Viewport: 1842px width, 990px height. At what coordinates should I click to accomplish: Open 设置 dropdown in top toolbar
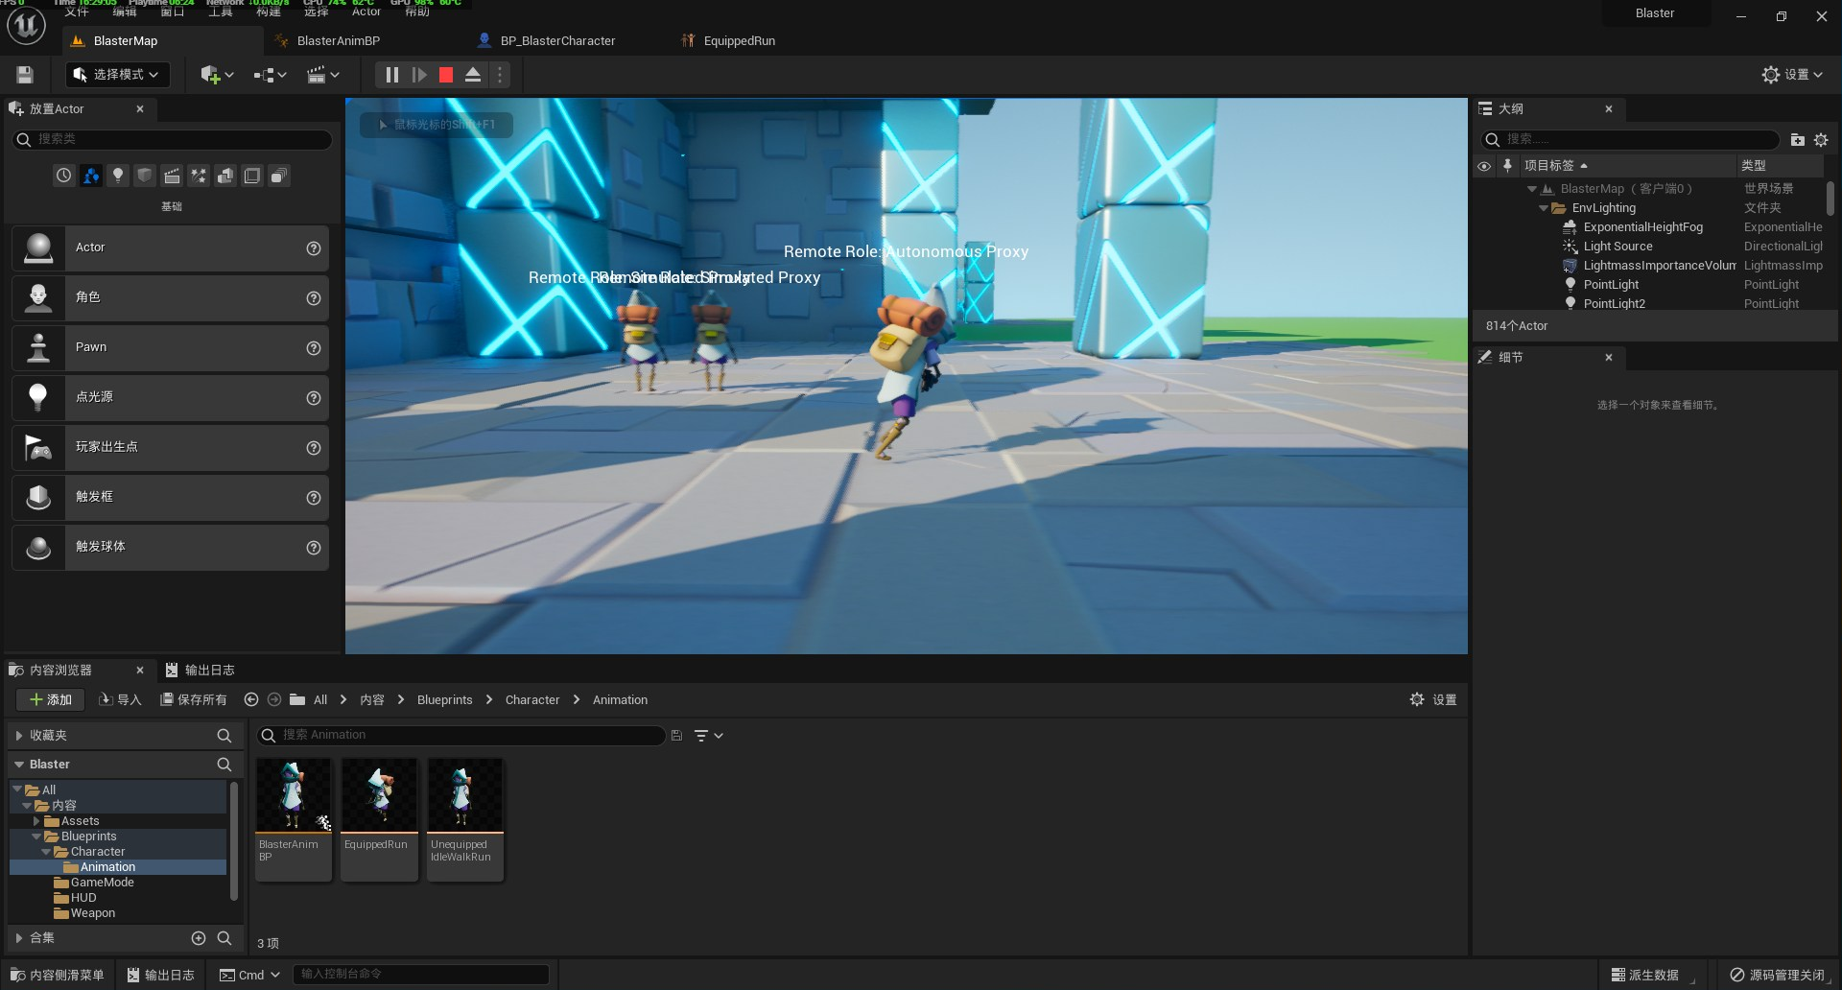click(x=1792, y=75)
